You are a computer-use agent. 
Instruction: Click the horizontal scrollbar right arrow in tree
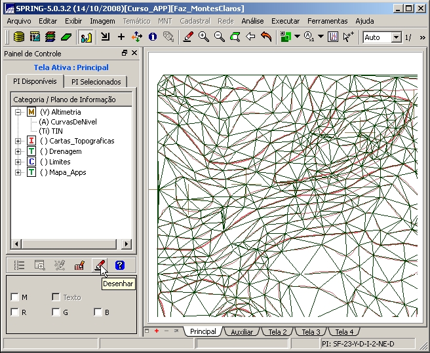point(127,244)
